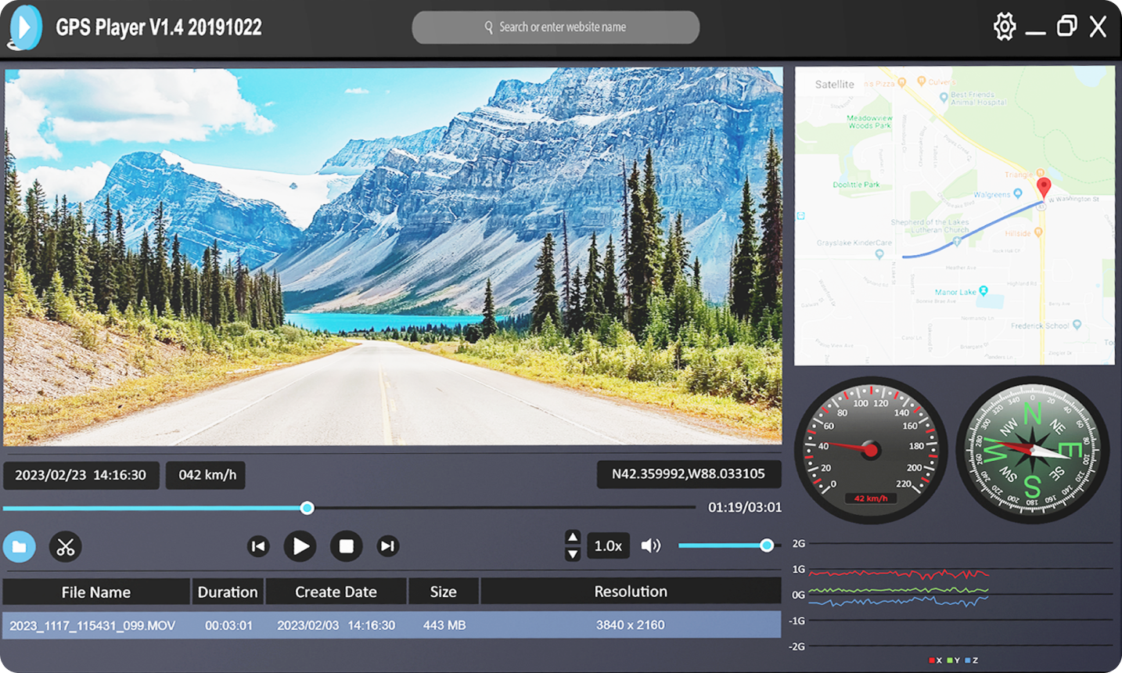Skip to the next video
Screen dimensions: 1122x673
(387, 546)
